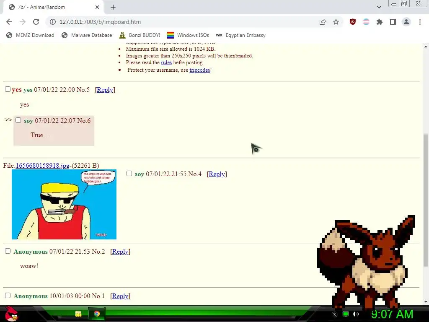429x322 pixels.
Task: Bookmark this page with star icon
Action: [x=336, y=22]
